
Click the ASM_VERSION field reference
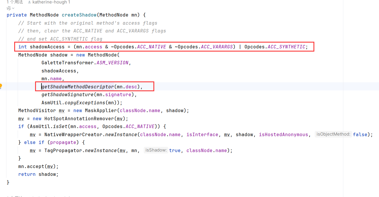112,63
